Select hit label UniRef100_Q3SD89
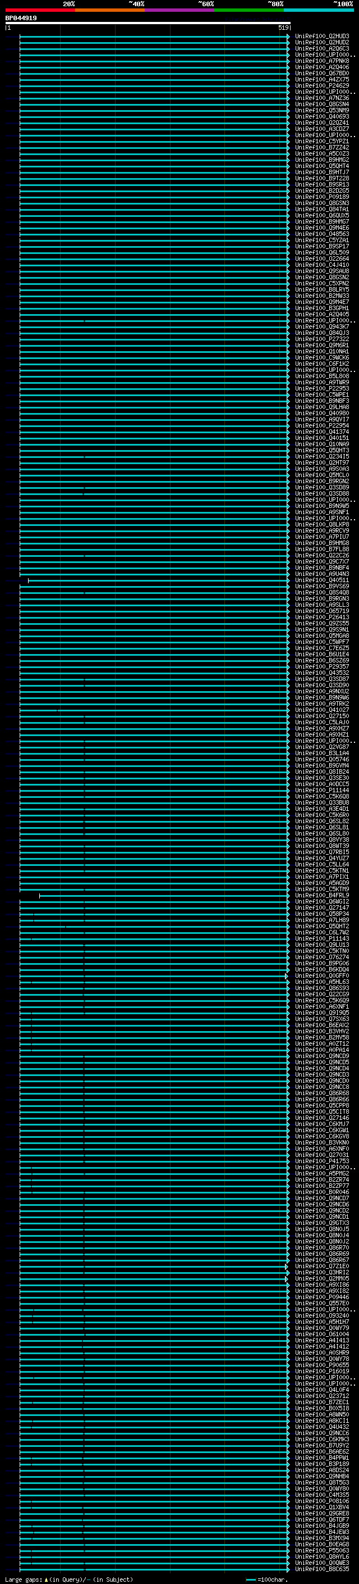Image resolution: width=359 pixels, height=1584 pixels. [322, 487]
